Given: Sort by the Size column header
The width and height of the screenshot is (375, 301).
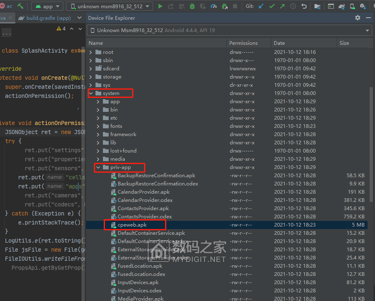Looking at the screenshot, I should point(352,43).
